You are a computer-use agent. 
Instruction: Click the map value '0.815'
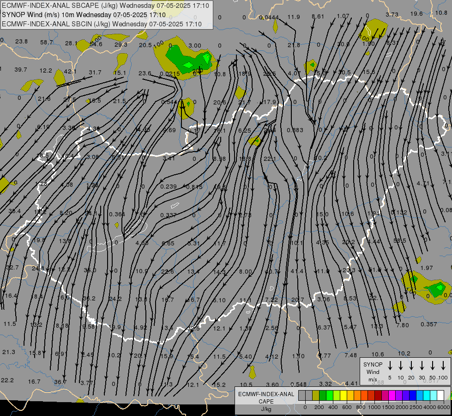coord(194,187)
